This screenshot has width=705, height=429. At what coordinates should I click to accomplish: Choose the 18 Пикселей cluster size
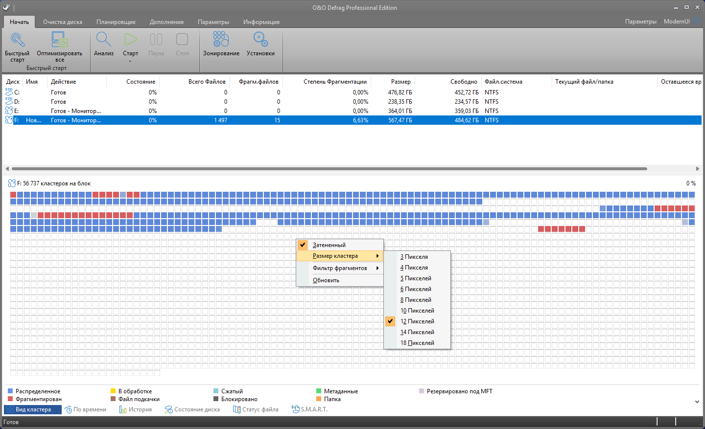point(417,343)
